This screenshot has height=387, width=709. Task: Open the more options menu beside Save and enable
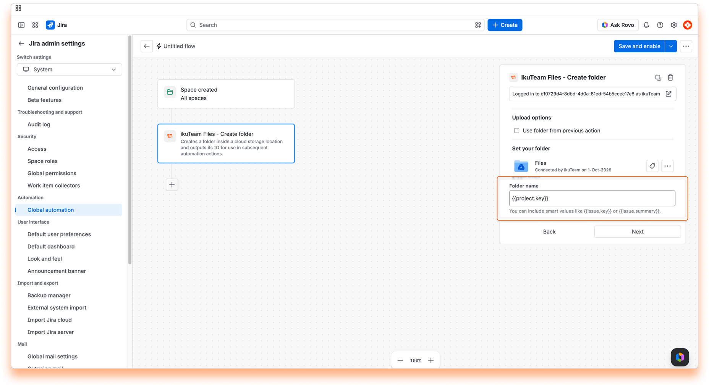pos(686,46)
